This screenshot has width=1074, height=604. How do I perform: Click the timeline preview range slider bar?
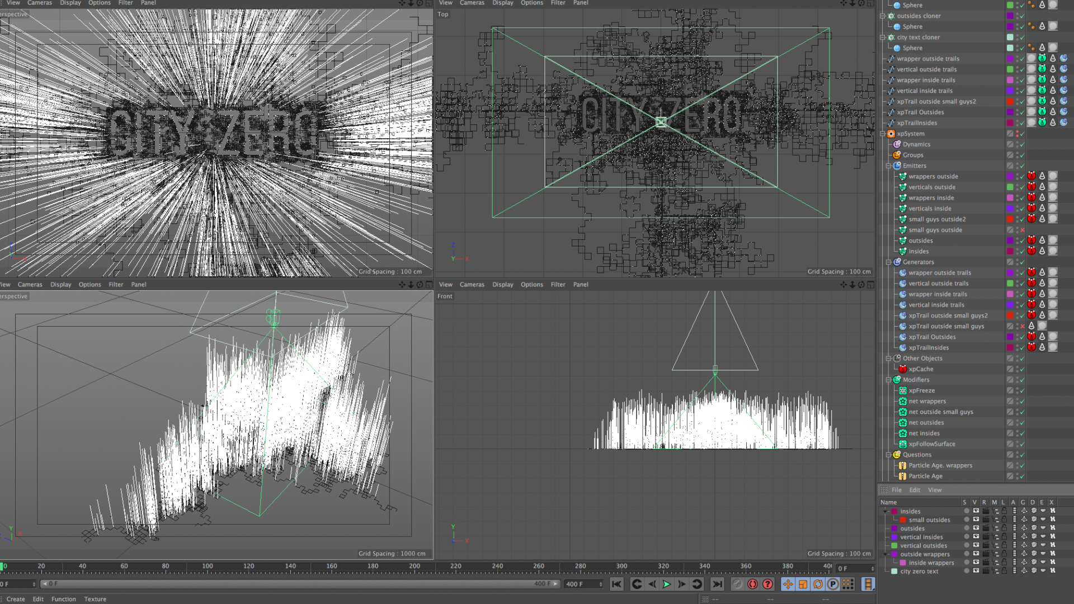pos(300,584)
